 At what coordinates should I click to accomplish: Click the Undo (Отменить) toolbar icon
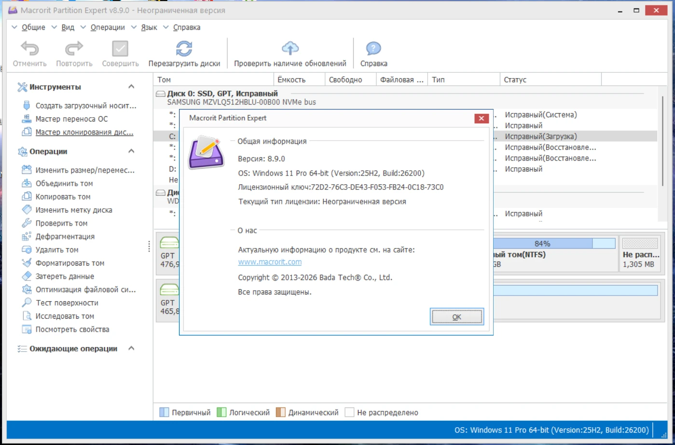[x=29, y=49]
